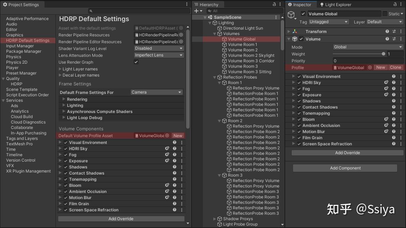Open the volume Mode dropdown set to Global
Image resolution: width=406 pixels, height=228 pixels.
point(368,47)
